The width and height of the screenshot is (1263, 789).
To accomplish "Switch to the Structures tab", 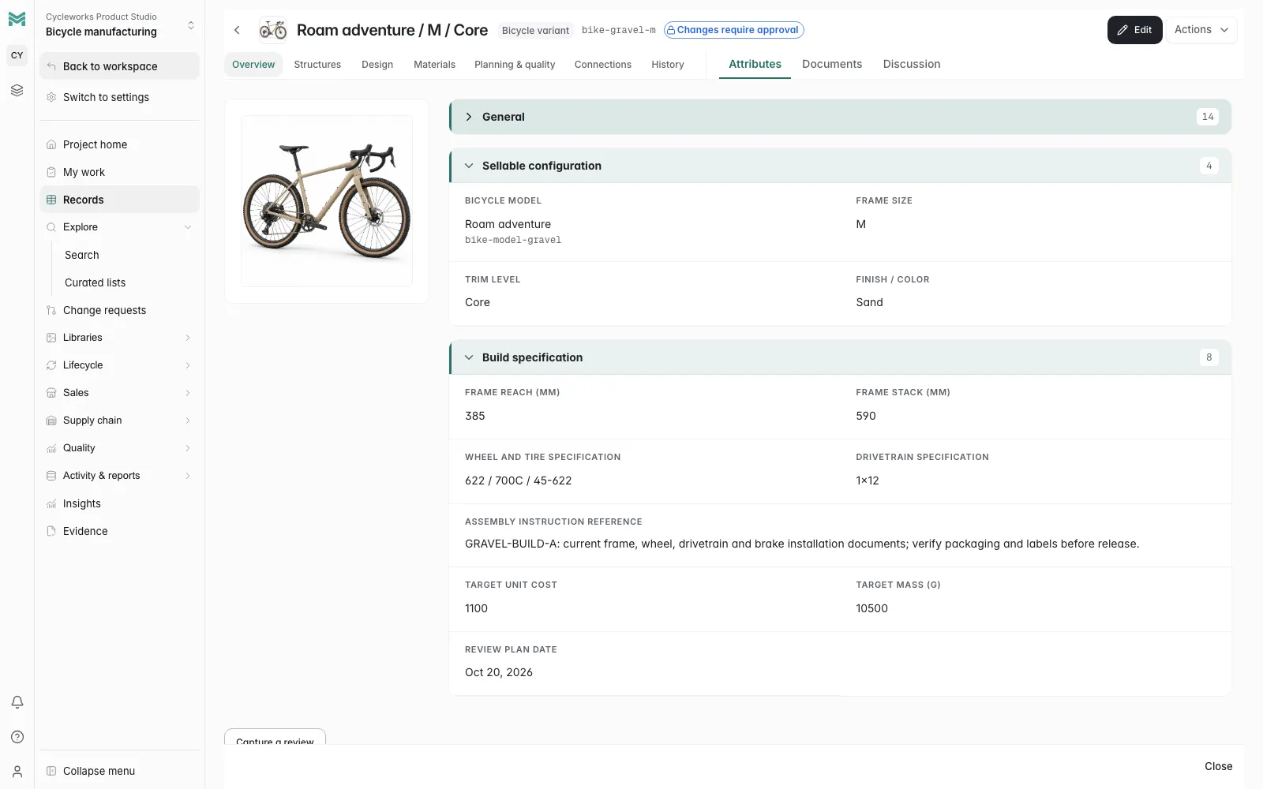I will coord(317,65).
